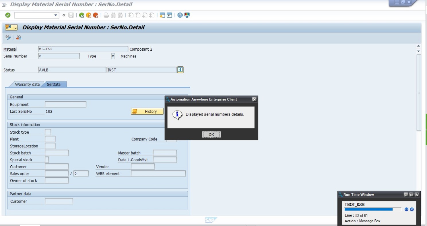Screen dimensions: 427x226
Task: Click the Previous Page icon
Action: coord(138,15)
